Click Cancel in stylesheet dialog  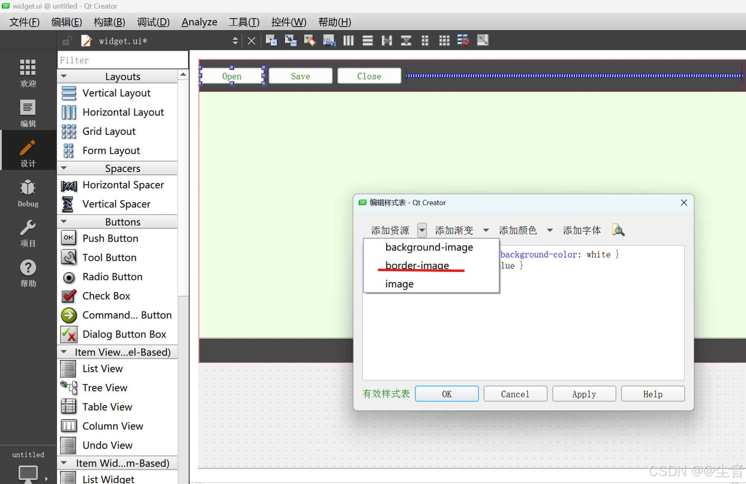(x=515, y=394)
